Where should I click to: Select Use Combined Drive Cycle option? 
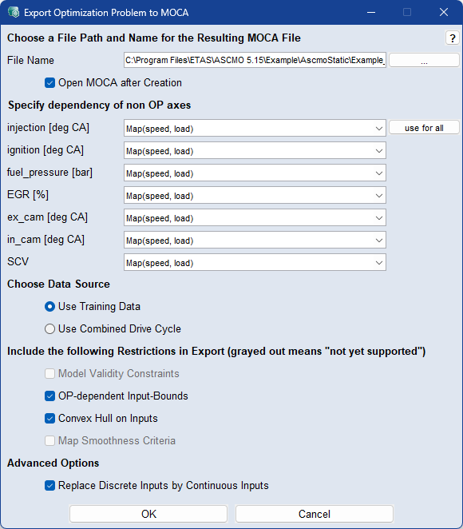click(49, 328)
